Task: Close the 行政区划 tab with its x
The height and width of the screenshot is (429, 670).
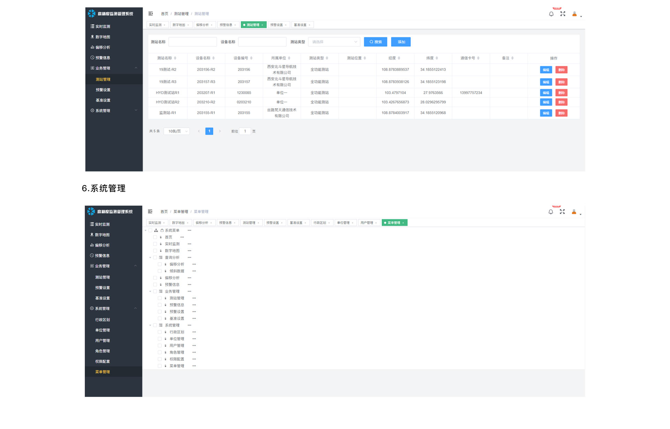Action: [329, 223]
